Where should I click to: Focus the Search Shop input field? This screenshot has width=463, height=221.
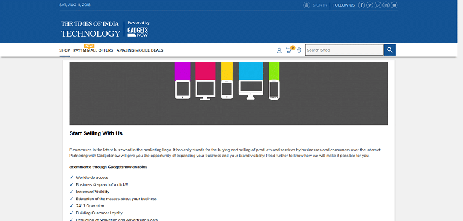pos(345,50)
